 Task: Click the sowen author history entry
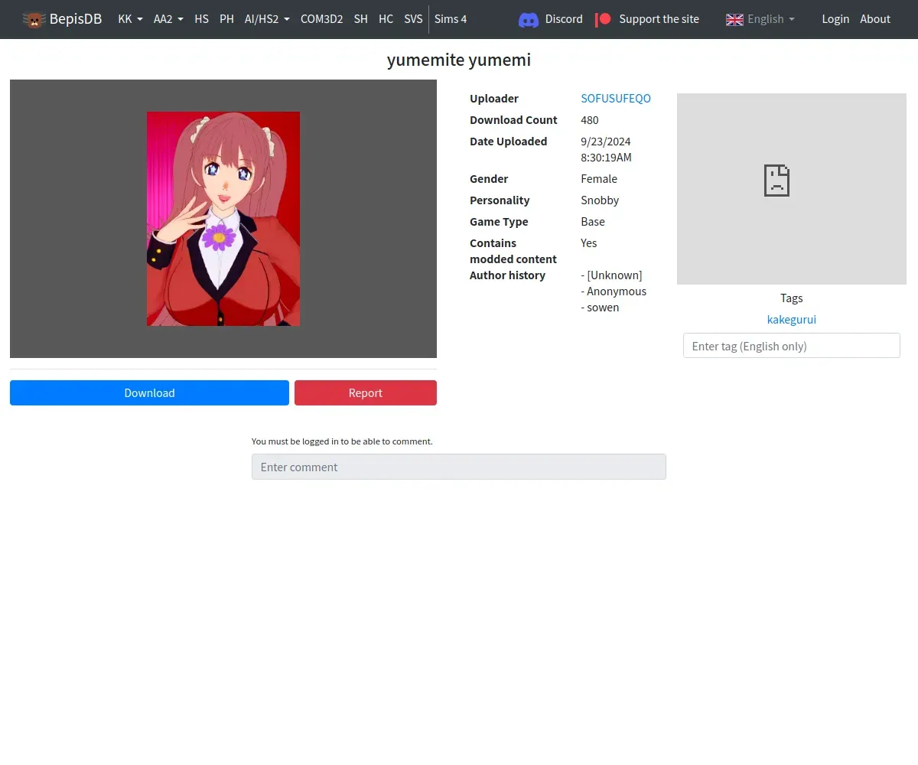601,308
